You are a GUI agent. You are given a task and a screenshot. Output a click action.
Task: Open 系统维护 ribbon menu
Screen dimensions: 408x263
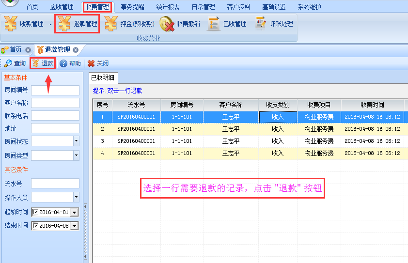(309, 7)
